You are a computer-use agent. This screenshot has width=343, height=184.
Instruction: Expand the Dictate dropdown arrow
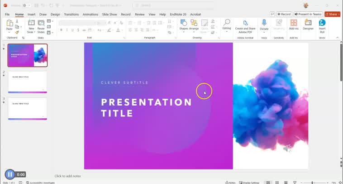tap(264, 32)
